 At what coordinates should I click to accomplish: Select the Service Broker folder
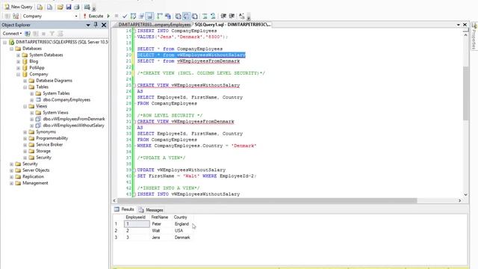coord(49,144)
